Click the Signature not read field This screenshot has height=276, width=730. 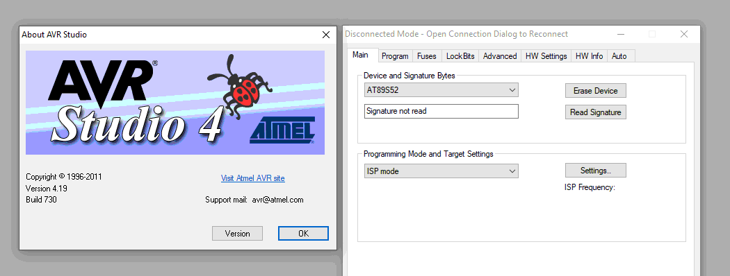[x=441, y=112]
